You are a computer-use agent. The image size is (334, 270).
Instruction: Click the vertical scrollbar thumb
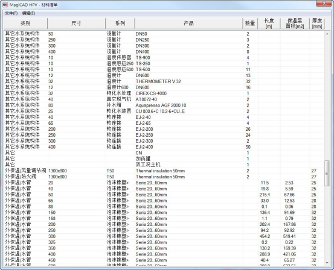[x=327, y=173]
